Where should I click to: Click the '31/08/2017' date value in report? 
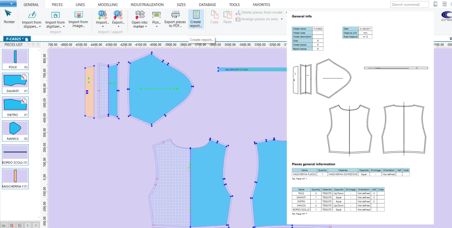(366, 29)
